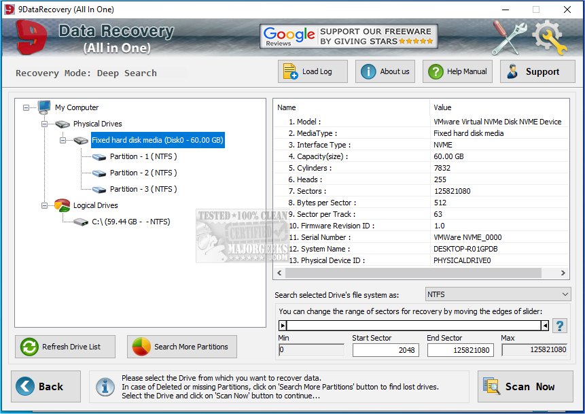Screen dimensions: 585x414
Task: Click the Partition - 3 drive icon
Action: click(99, 190)
